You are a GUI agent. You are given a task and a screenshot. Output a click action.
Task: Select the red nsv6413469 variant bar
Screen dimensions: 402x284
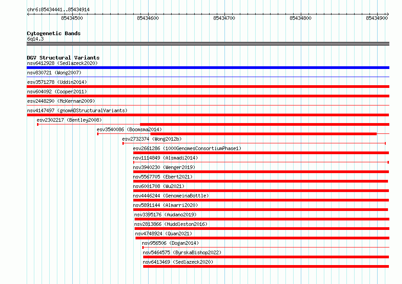tap(266, 266)
